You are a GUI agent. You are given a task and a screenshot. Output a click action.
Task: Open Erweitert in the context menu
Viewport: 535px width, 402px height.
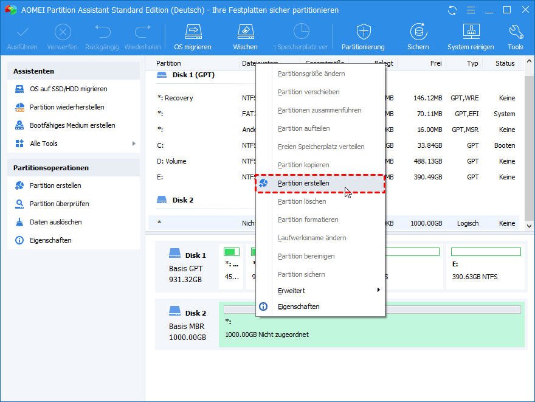click(320, 291)
